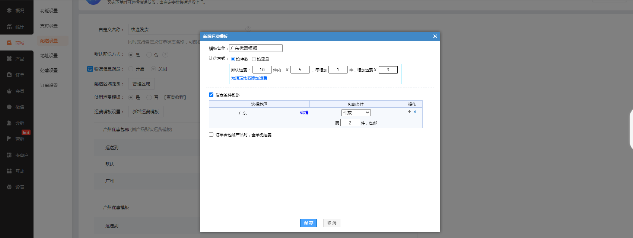This screenshot has height=238, width=633.
Task: Open 地址设置 in the settings submenu
Action: (49, 56)
